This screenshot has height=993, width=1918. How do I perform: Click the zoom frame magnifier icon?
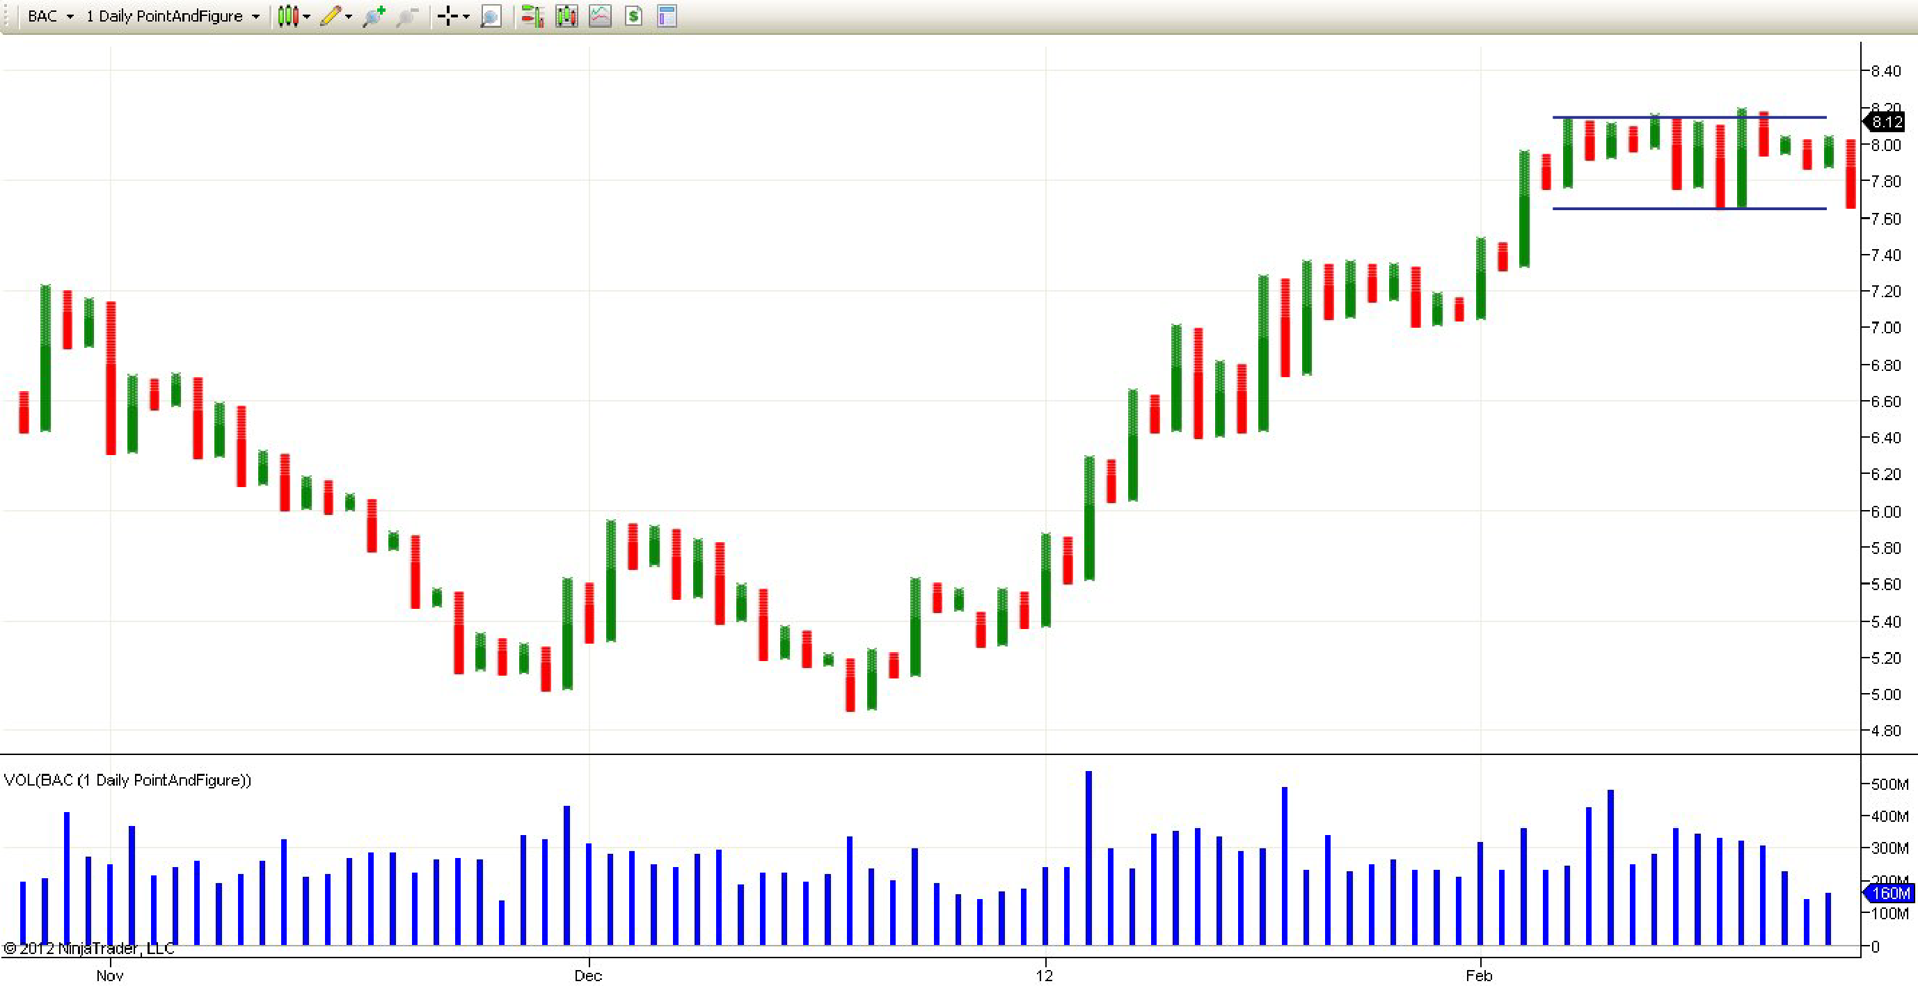(491, 17)
